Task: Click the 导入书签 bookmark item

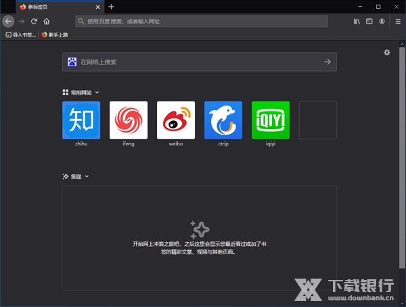Action: (20, 34)
